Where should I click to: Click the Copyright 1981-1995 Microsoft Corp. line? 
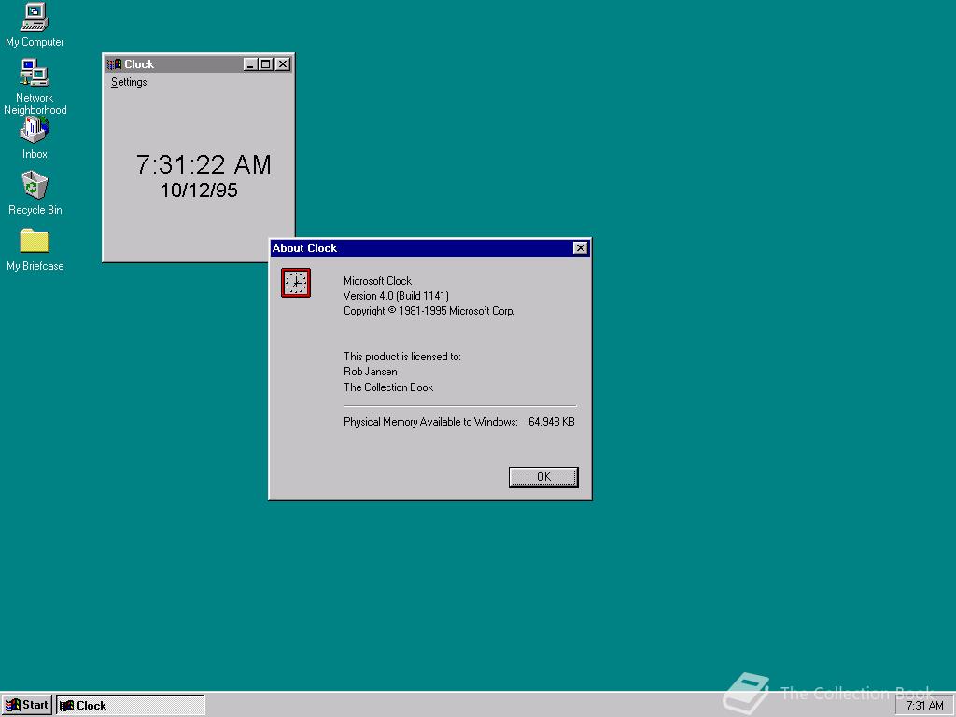point(429,311)
